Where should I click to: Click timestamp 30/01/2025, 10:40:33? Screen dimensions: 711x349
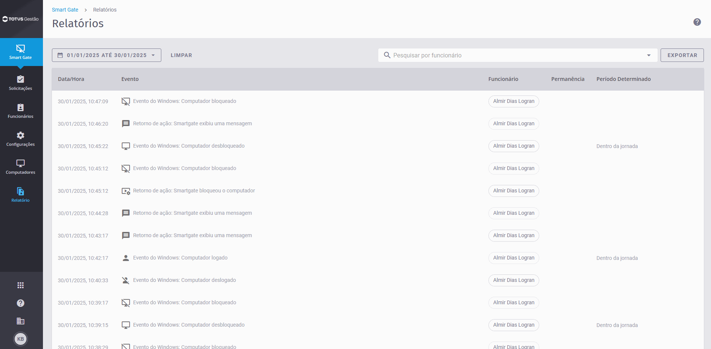click(83, 280)
